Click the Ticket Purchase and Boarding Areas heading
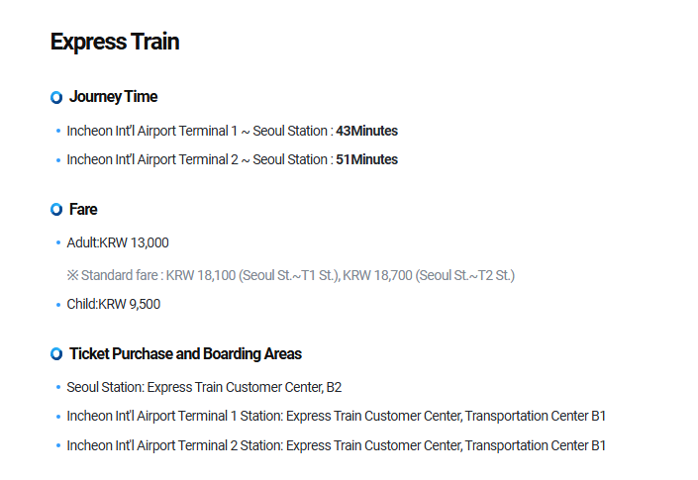The height and width of the screenshot is (480, 698). pyautogui.click(x=185, y=354)
